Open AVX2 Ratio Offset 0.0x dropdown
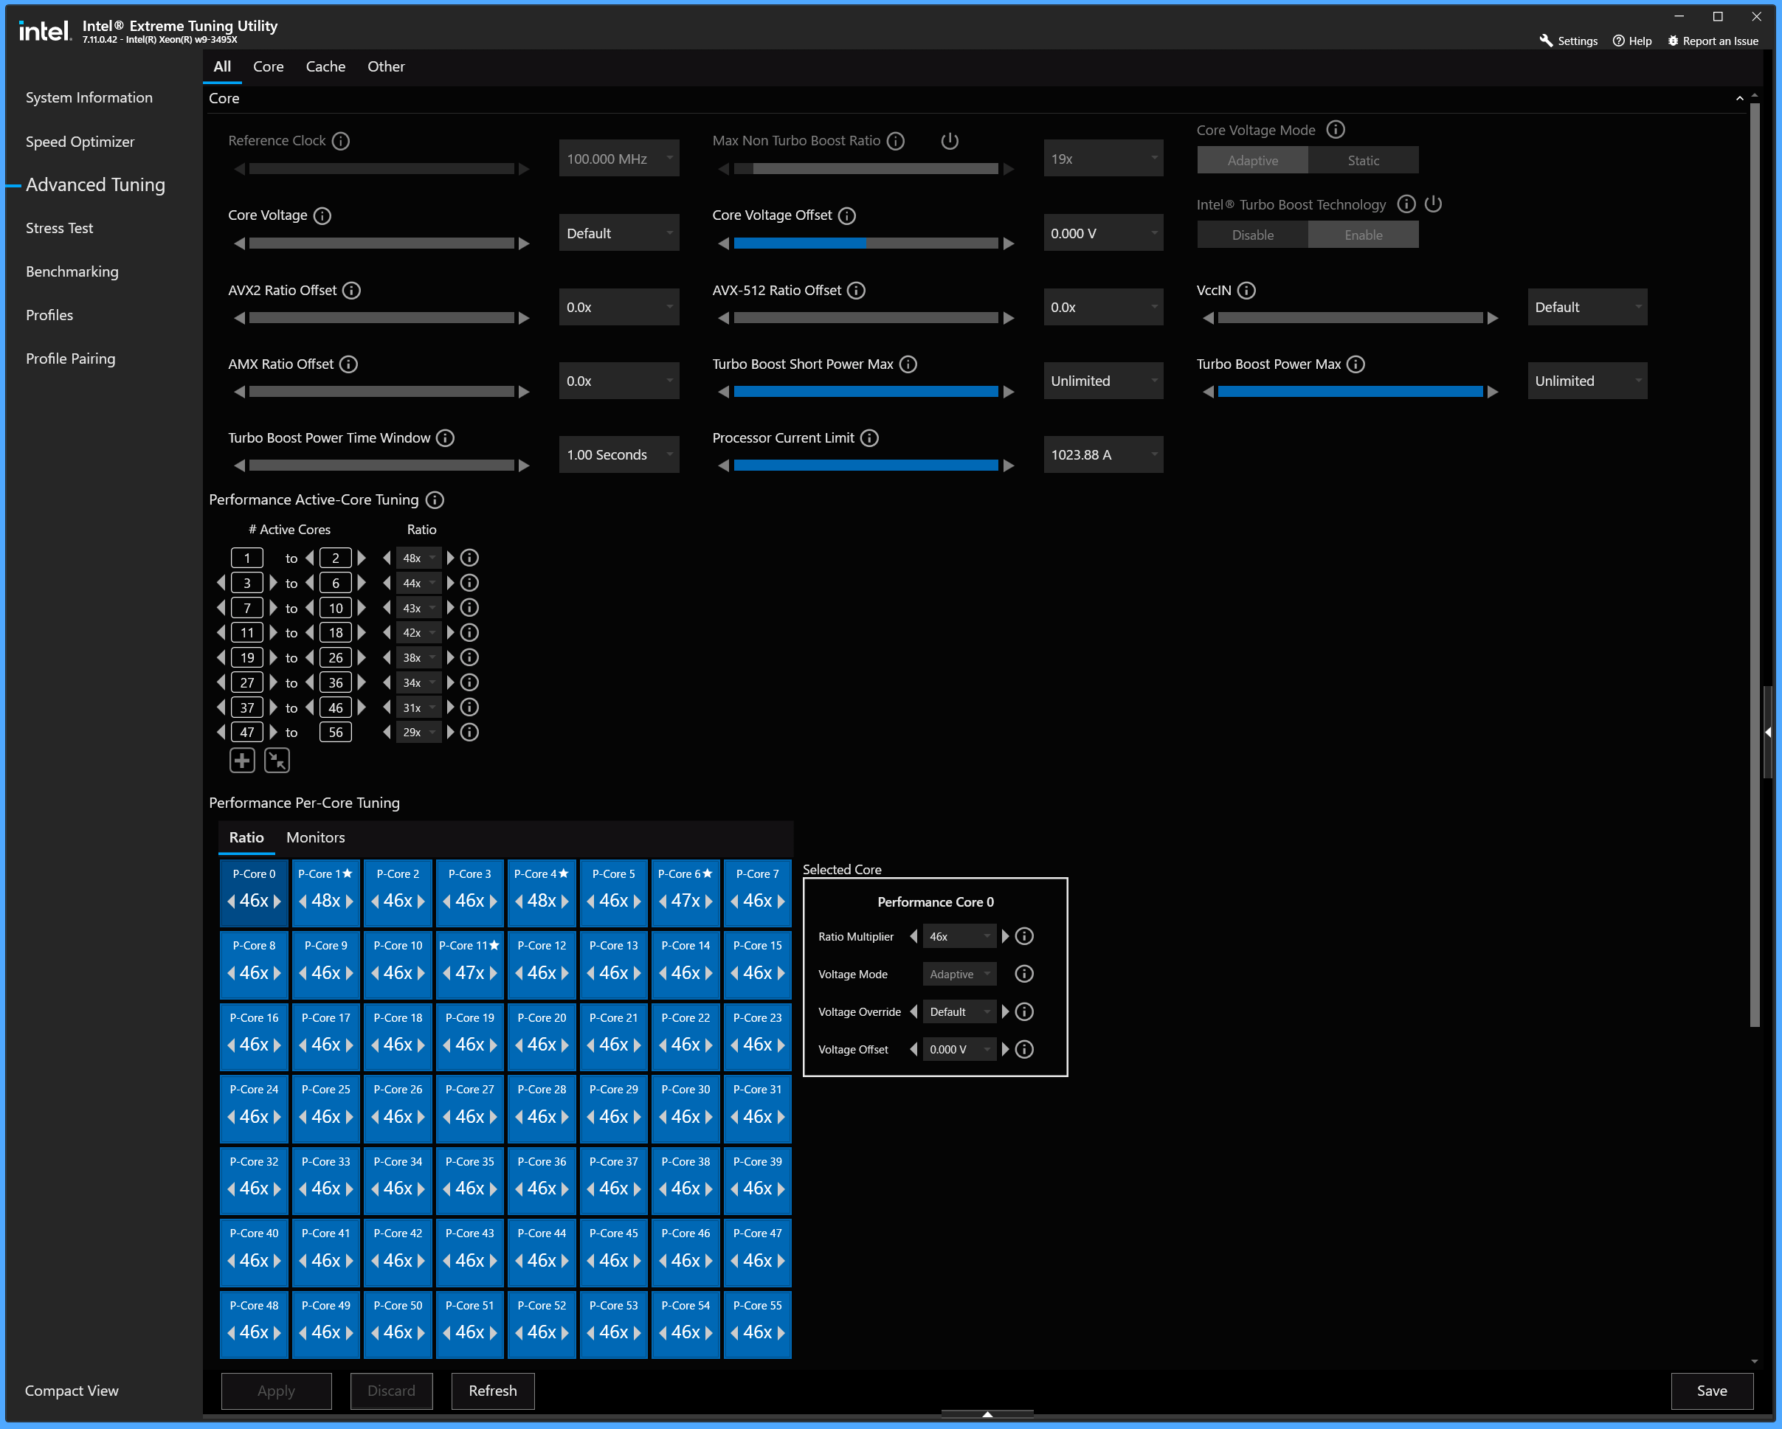 pos(619,307)
